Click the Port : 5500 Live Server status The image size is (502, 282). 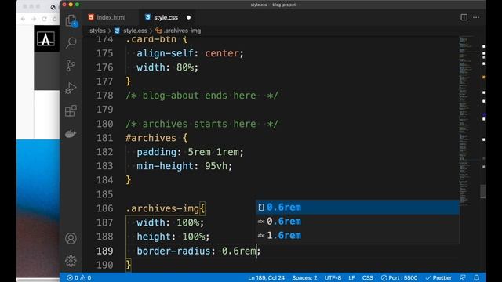[x=399, y=277]
